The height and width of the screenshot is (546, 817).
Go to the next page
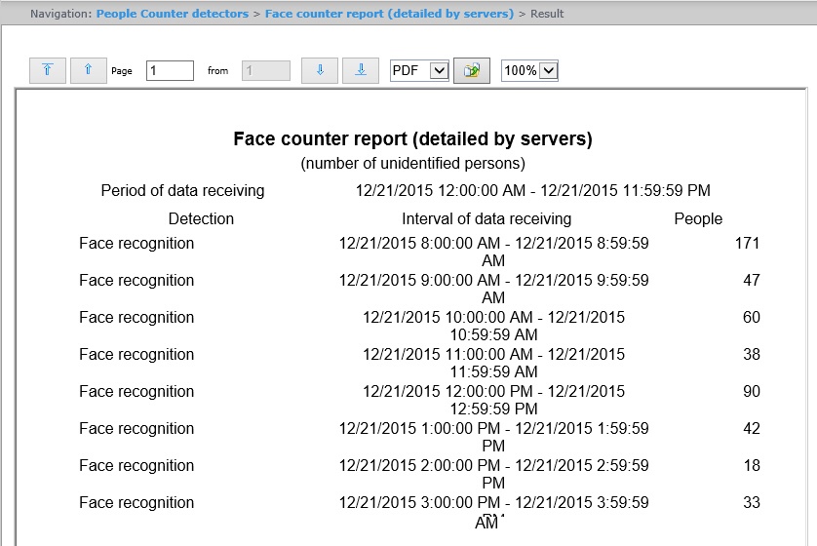[320, 70]
